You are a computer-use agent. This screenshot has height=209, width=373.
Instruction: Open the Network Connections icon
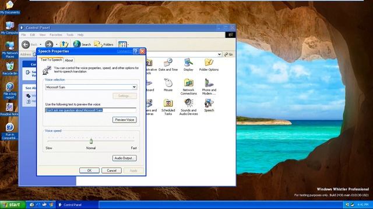click(x=188, y=87)
